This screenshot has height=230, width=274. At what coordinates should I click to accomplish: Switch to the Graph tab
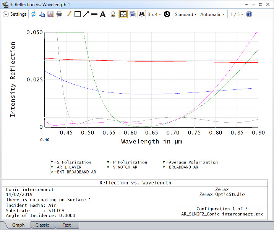(x=18, y=225)
